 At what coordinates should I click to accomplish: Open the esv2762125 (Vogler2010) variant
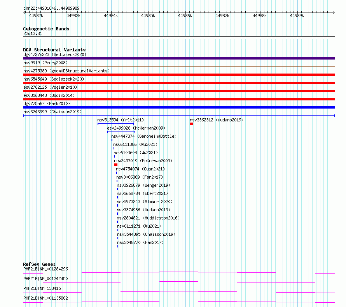[50, 87]
